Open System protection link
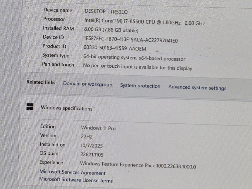This screenshot has height=189, width=252. pos(140,86)
